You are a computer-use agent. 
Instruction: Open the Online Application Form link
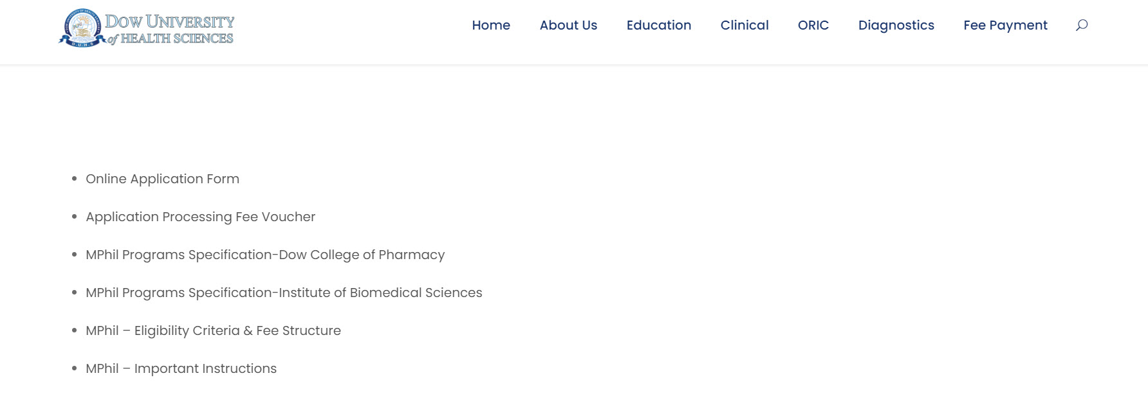[162, 179]
